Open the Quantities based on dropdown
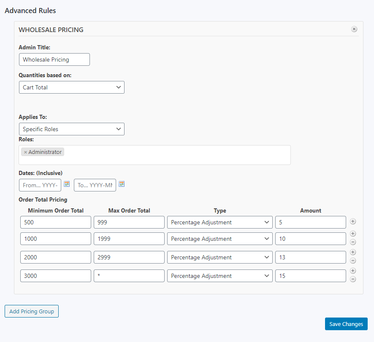 tap(72, 87)
